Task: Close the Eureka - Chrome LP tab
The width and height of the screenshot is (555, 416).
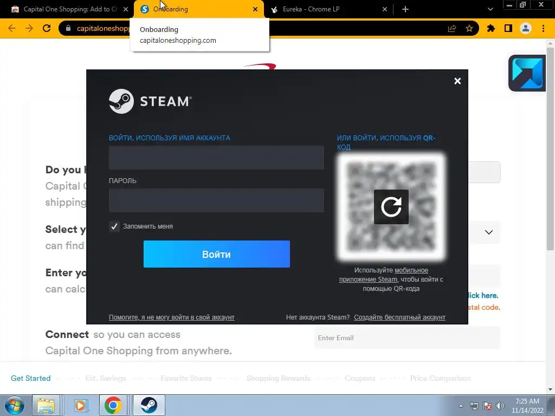Action: click(385, 9)
